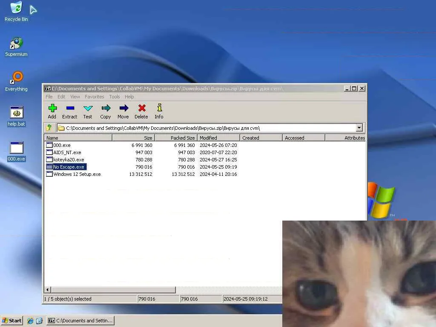Maximize the 7-Zip window

354,89
